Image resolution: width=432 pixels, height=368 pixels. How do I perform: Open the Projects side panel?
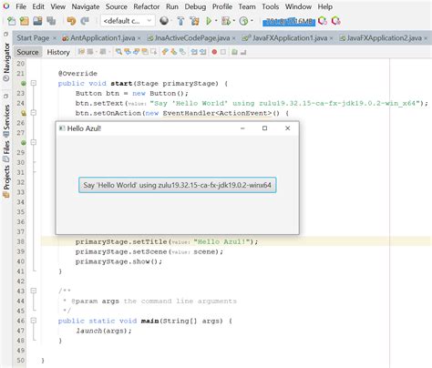pyautogui.click(x=6, y=181)
